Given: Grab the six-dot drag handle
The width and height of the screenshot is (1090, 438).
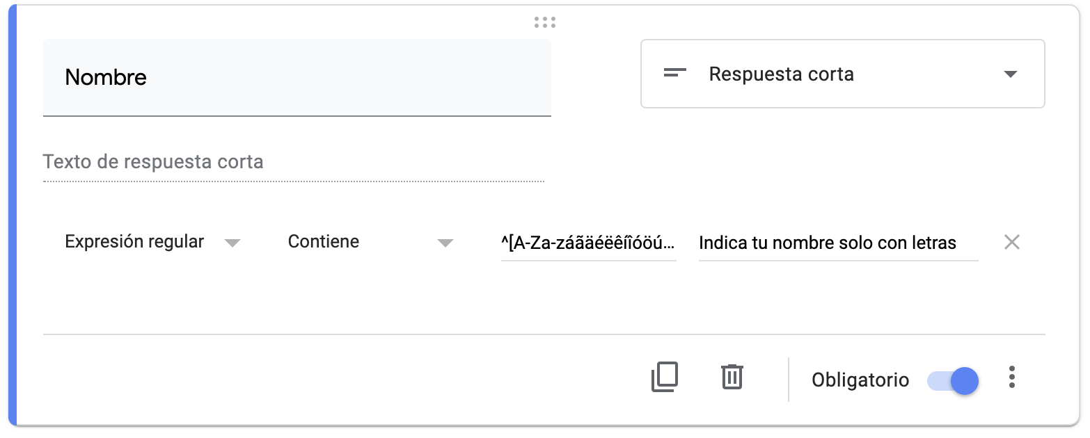Looking at the screenshot, I should click(545, 23).
